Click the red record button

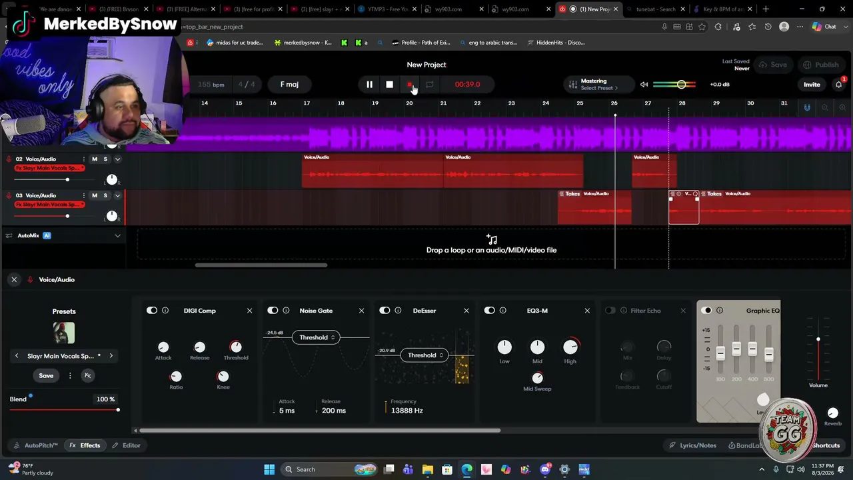coord(409,85)
